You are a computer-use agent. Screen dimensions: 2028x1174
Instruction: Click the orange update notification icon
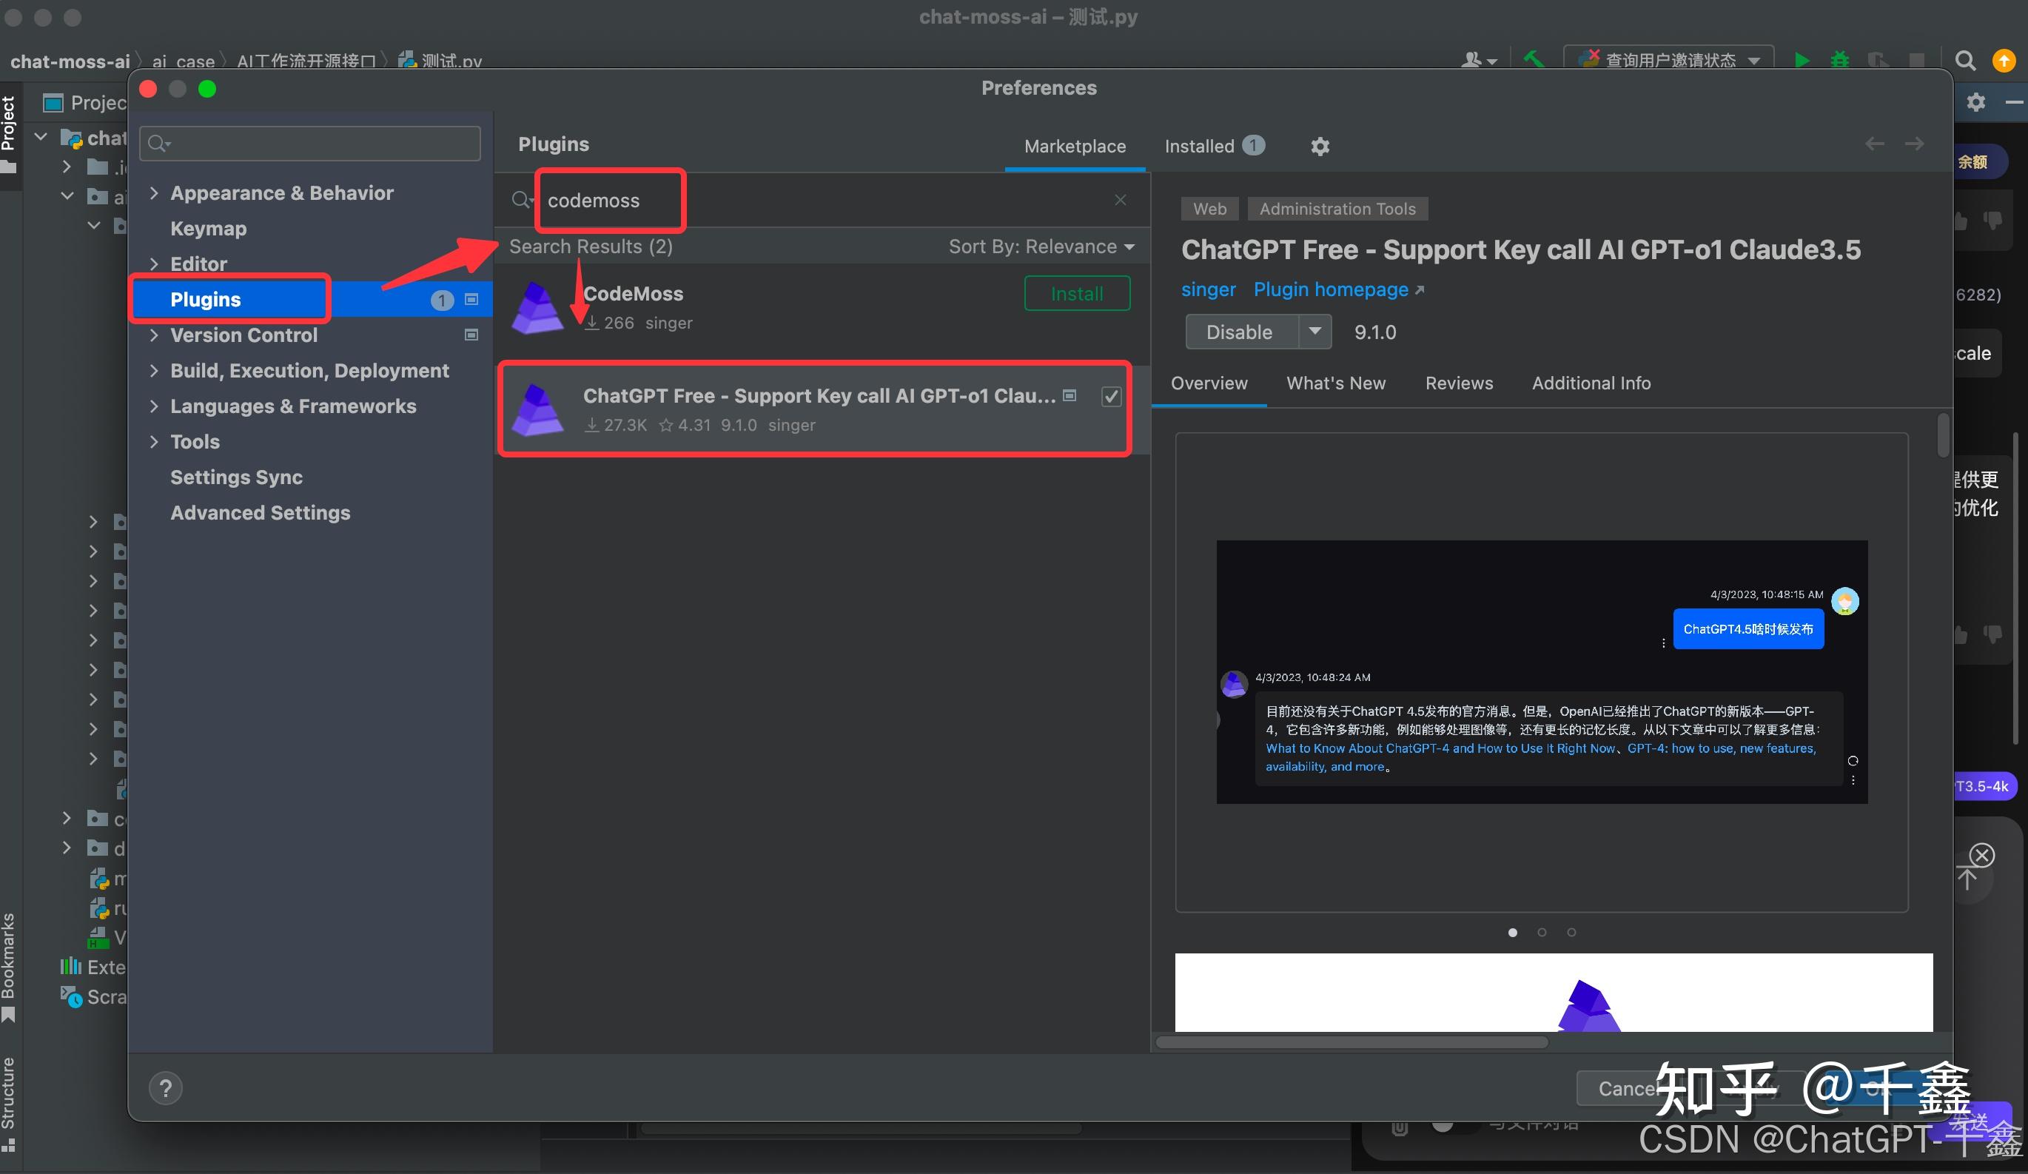tap(2003, 61)
